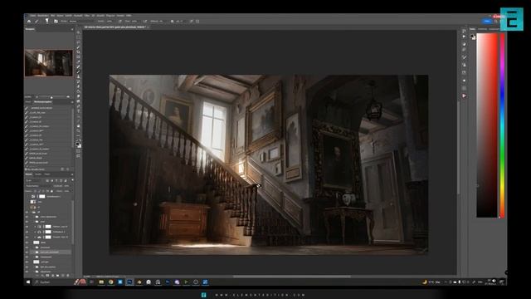
Task: Click the Home icon in options bar
Action: click(29, 21)
